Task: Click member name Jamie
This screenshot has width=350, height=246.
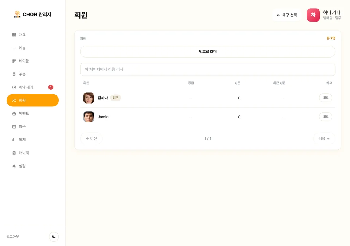Action: pyautogui.click(x=103, y=117)
